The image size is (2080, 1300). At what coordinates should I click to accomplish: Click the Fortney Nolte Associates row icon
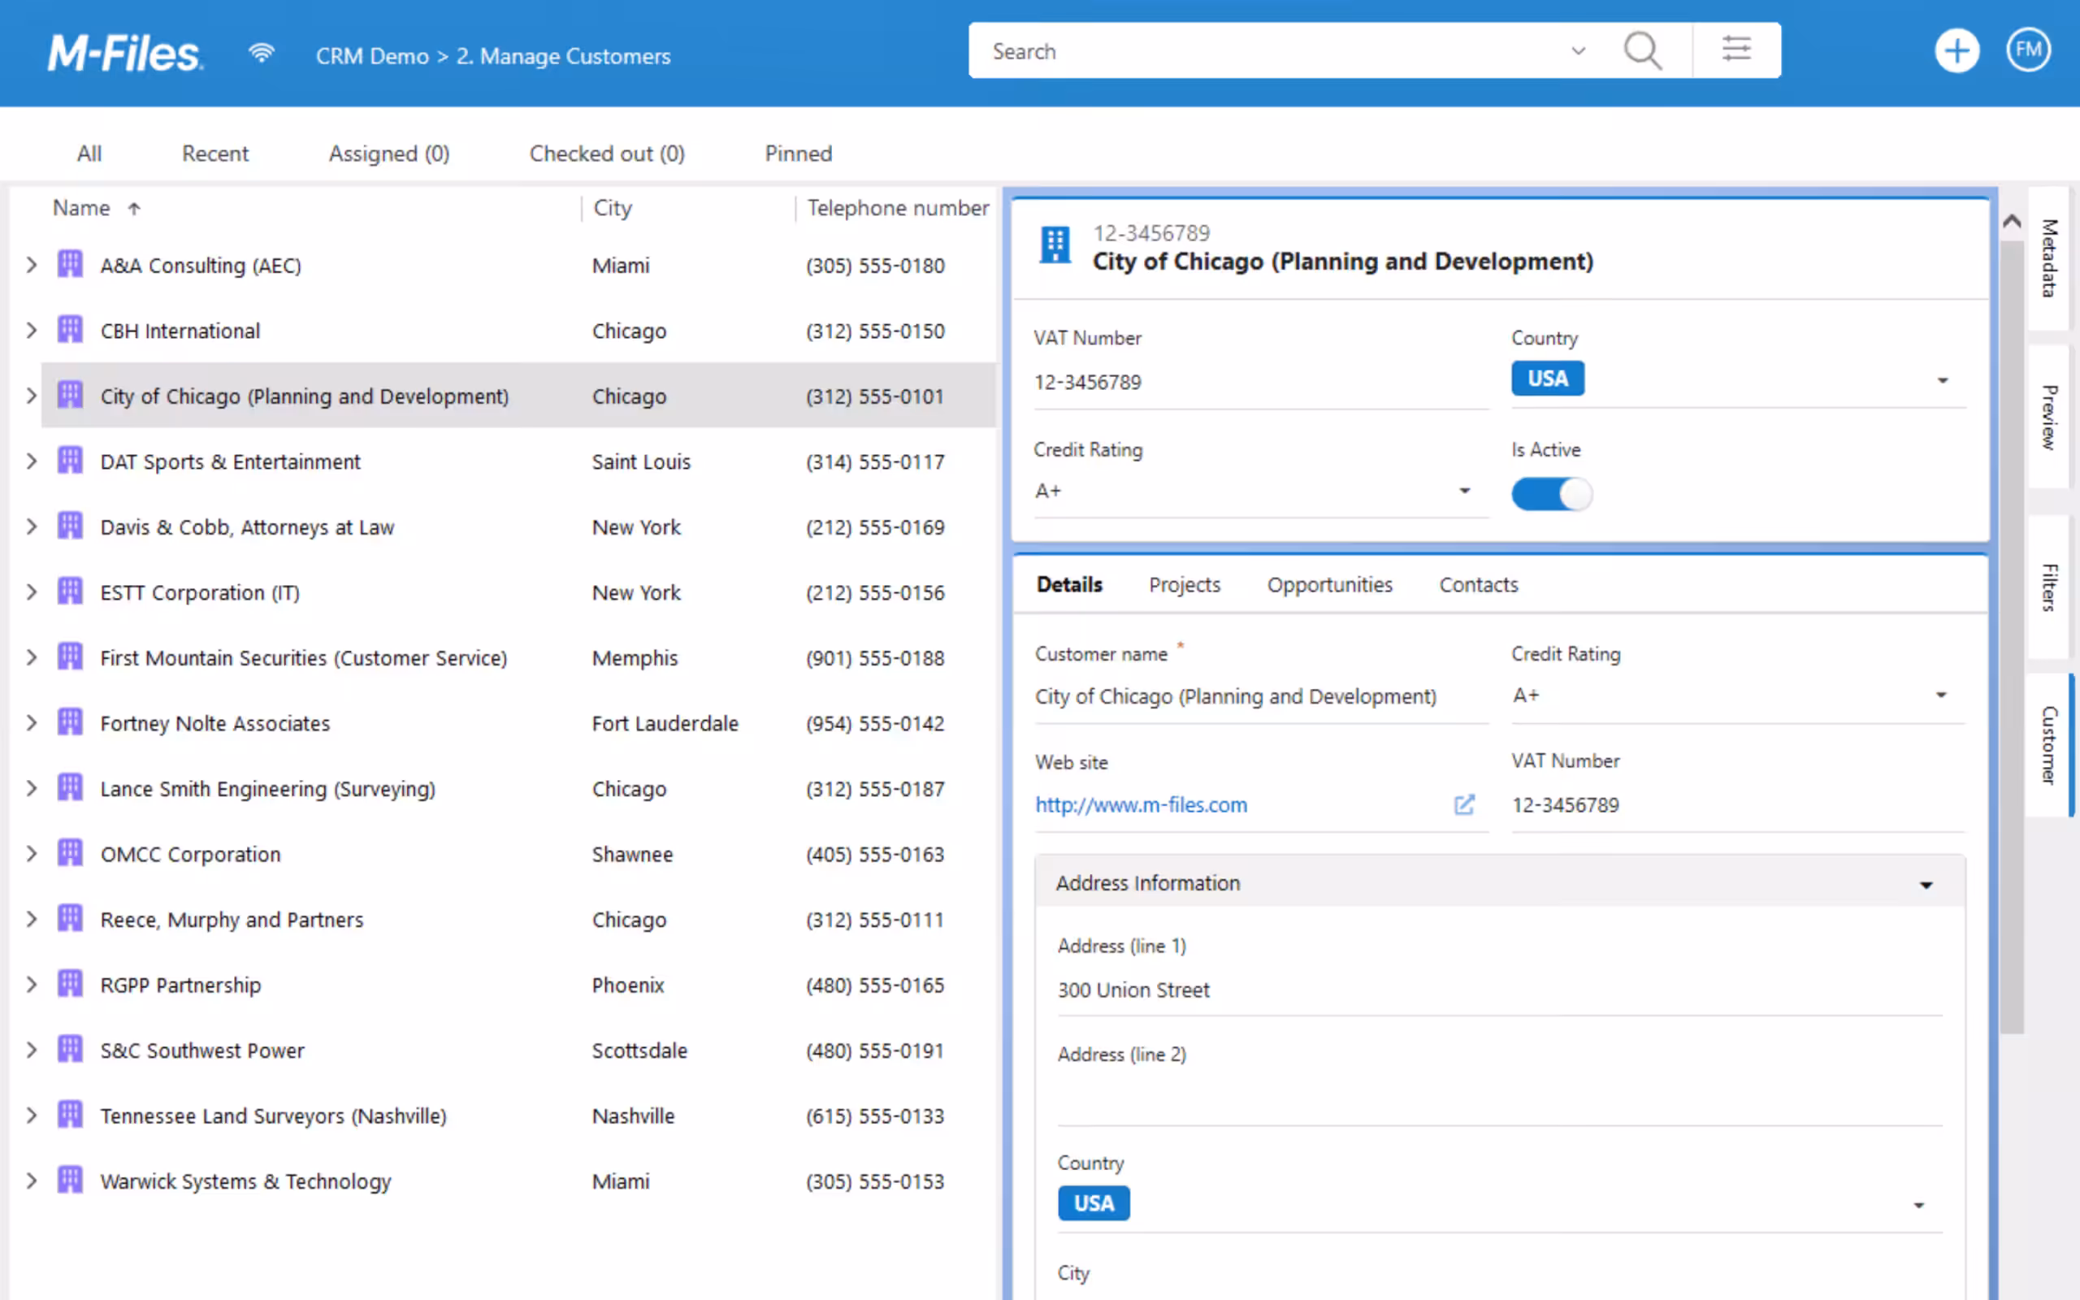[71, 721]
